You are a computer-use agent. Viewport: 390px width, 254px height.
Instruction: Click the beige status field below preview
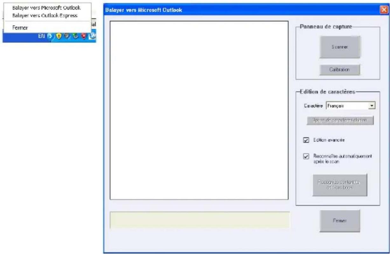[x=200, y=220]
